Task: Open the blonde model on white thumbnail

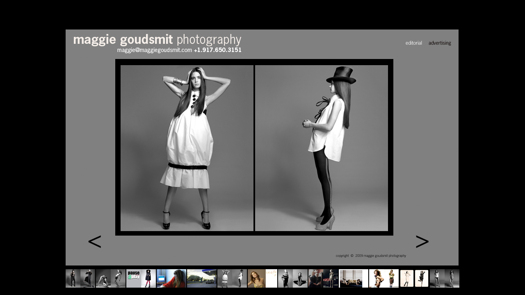Action: click(x=384, y=279)
